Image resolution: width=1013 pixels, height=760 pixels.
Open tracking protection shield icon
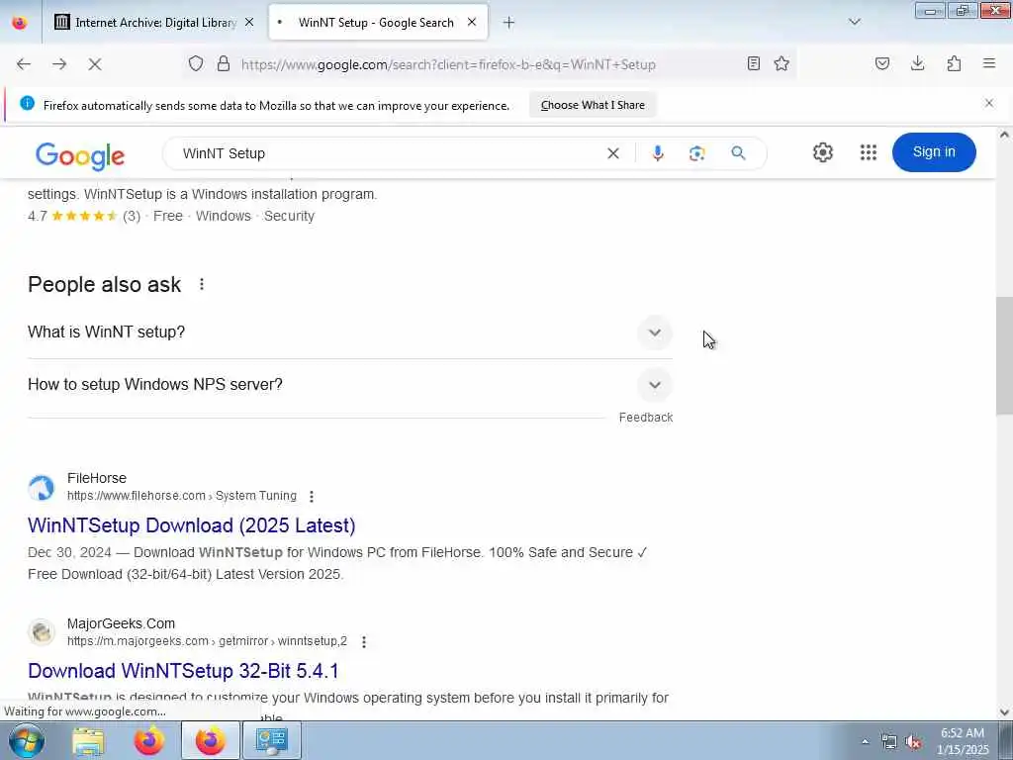[x=196, y=63]
